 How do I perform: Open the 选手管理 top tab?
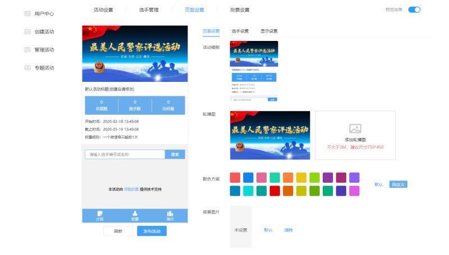[x=149, y=10]
